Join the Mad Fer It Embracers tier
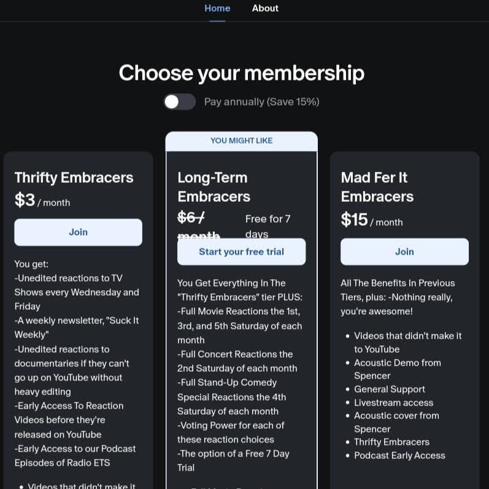Viewport: 489px width, 489px height. pos(404,252)
